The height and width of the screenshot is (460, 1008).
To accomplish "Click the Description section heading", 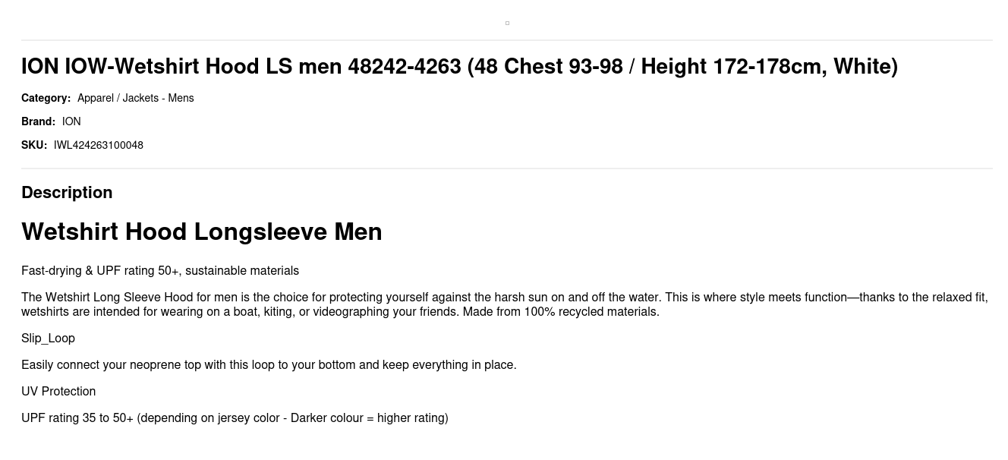I will coord(67,193).
